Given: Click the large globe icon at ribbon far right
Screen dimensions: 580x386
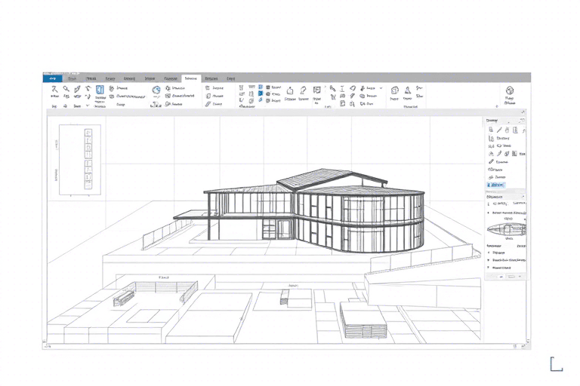Looking at the screenshot, I should pos(509,90).
